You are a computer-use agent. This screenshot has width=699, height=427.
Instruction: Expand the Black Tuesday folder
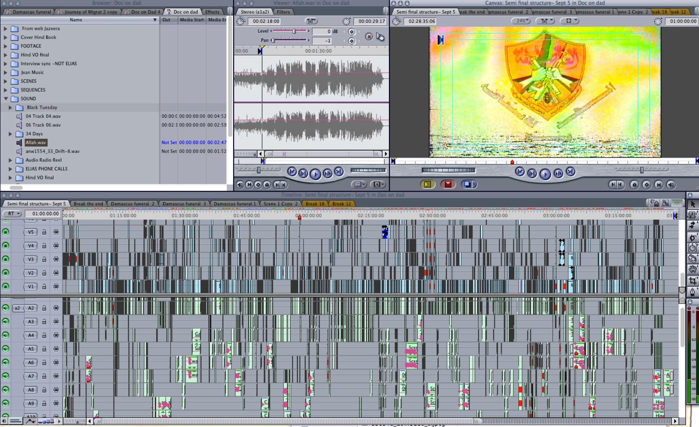(11, 108)
